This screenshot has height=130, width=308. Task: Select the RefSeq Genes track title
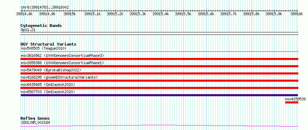point(35,119)
